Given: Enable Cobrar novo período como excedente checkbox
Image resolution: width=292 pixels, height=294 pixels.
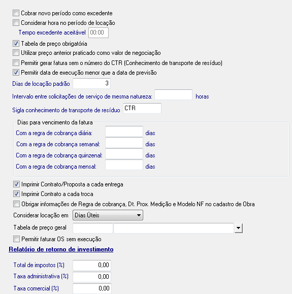Looking at the screenshot, I should (16, 13).
